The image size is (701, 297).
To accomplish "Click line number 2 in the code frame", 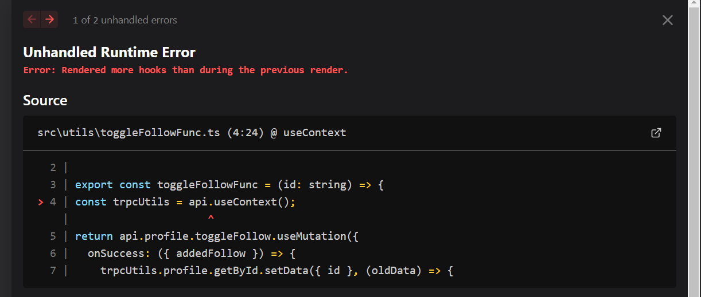I will click(53, 168).
